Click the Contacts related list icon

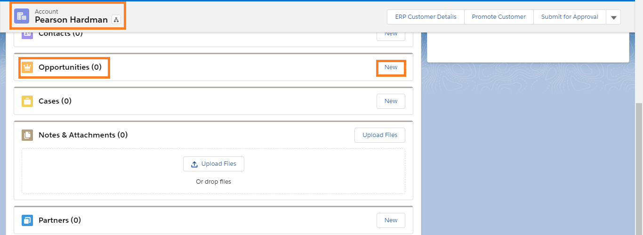click(x=27, y=35)
